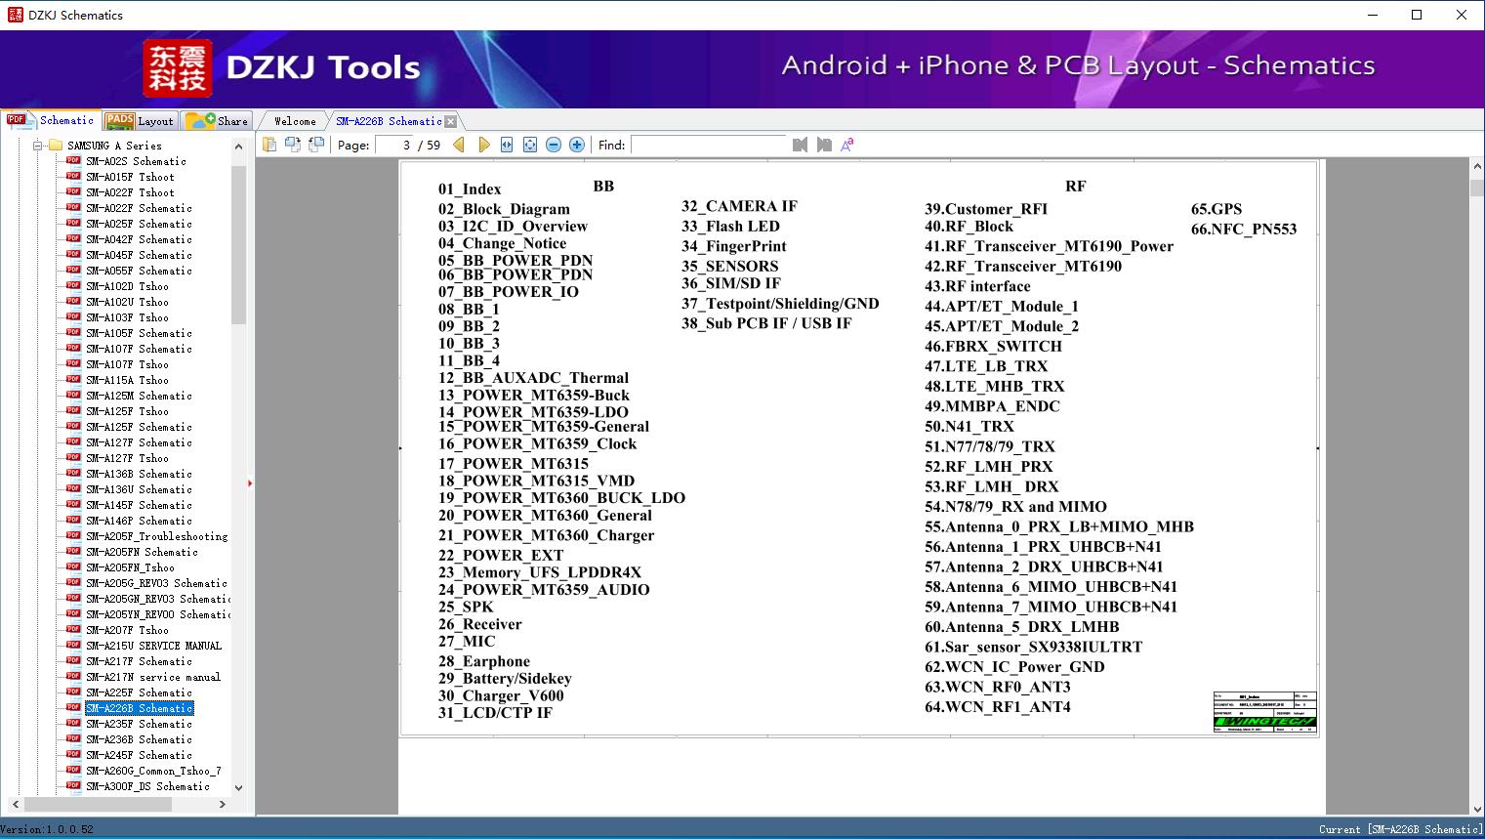Select the SM-A226B Schematic document tab
This screenshot has width=1485, height=839.
click(x=389, y=121)
